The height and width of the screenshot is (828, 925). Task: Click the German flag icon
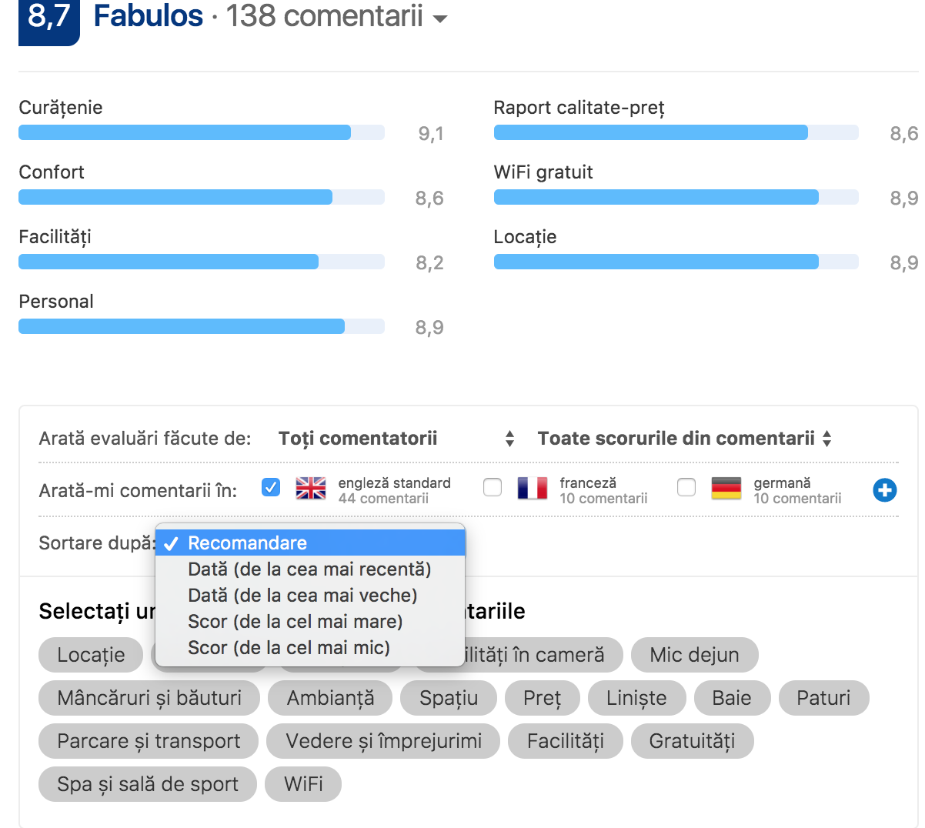pyautogui.click(x=726, y=488)
